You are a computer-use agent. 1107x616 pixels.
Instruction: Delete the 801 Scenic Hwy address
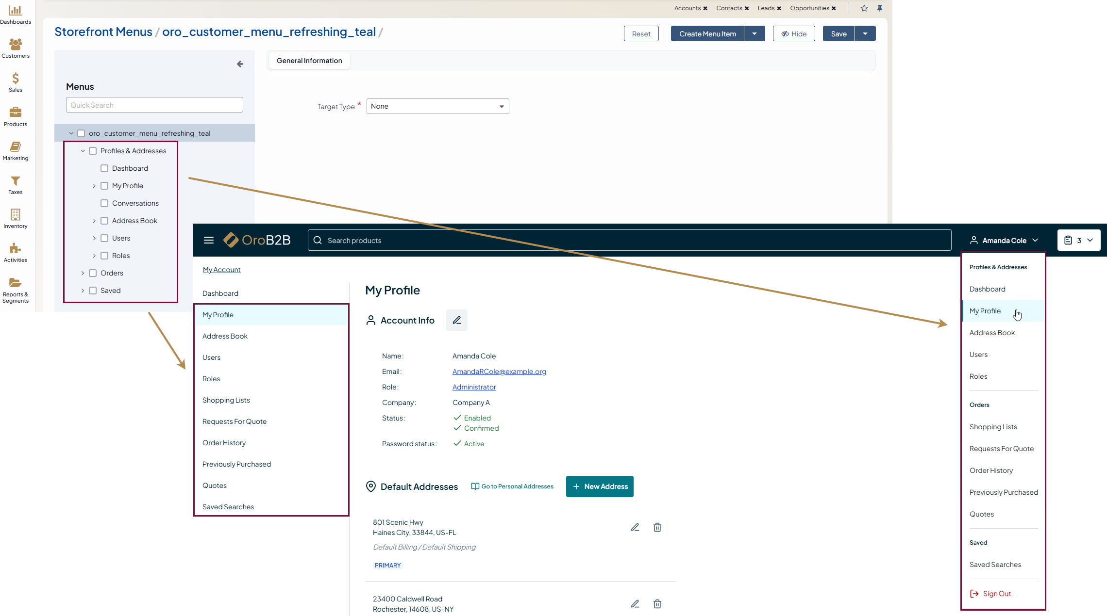pos(657,527)
